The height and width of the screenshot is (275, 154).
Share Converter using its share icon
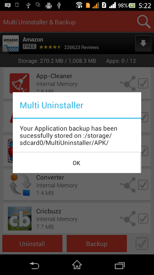tap(128, 185)
